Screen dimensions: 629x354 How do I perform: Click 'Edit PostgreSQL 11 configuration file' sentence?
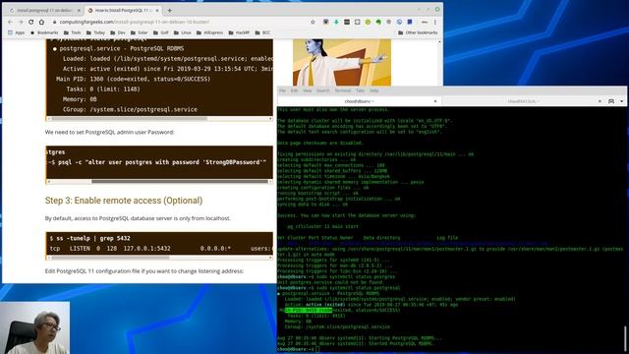[x=144, y=271]
